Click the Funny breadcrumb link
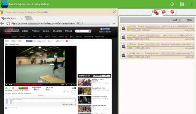Screen dimensions: 196x114 19,41
